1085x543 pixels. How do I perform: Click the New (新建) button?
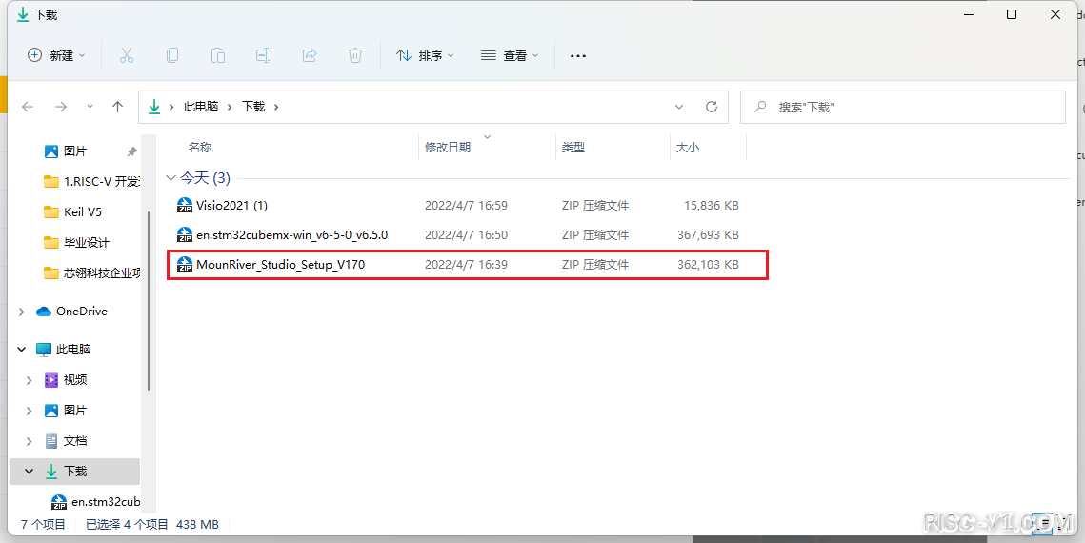pyautogui.click(x=56, y=55)
